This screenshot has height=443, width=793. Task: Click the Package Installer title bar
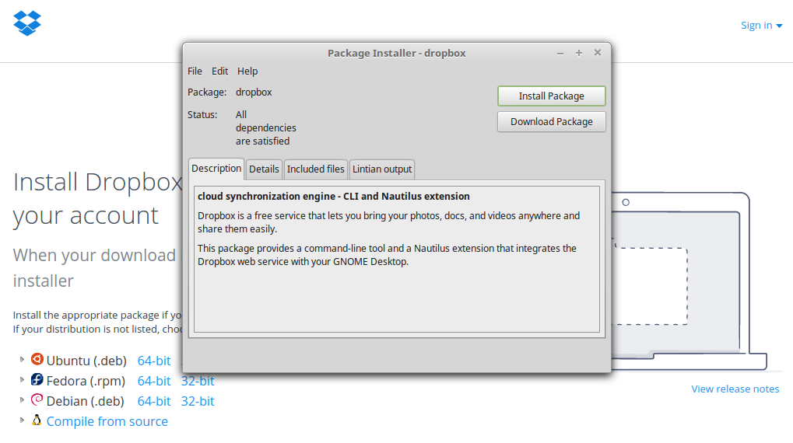click(397, 53)
